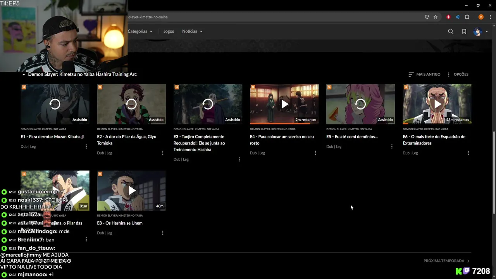Image resolution: width=496 pixels, height=279 pixels.
Task: Expand the Notícias dropdown
Action: [x=192, y=31]
